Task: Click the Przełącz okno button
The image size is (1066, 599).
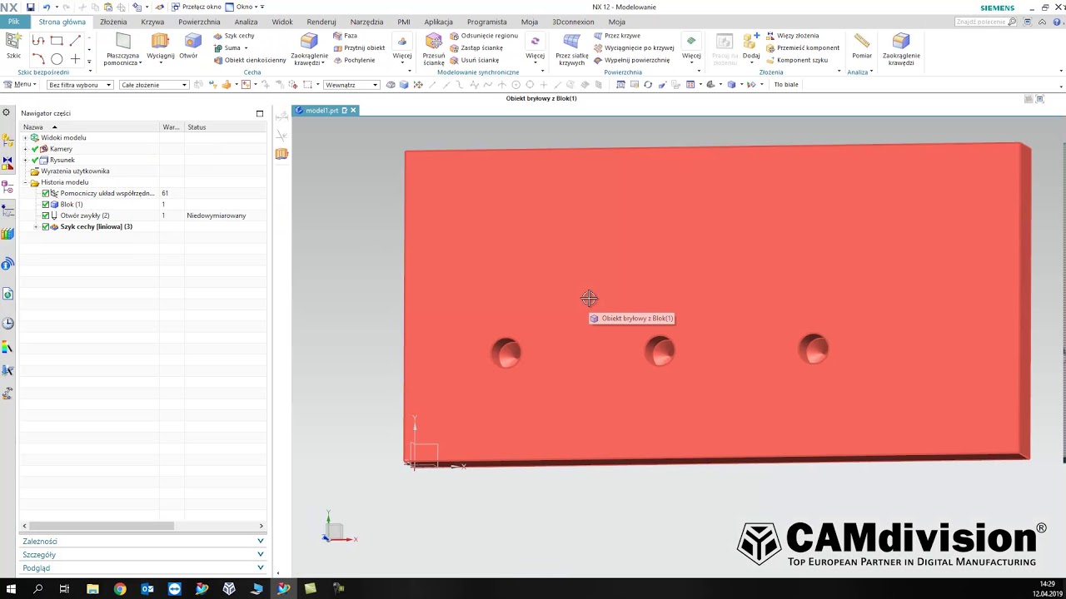Action: point(197,7)
